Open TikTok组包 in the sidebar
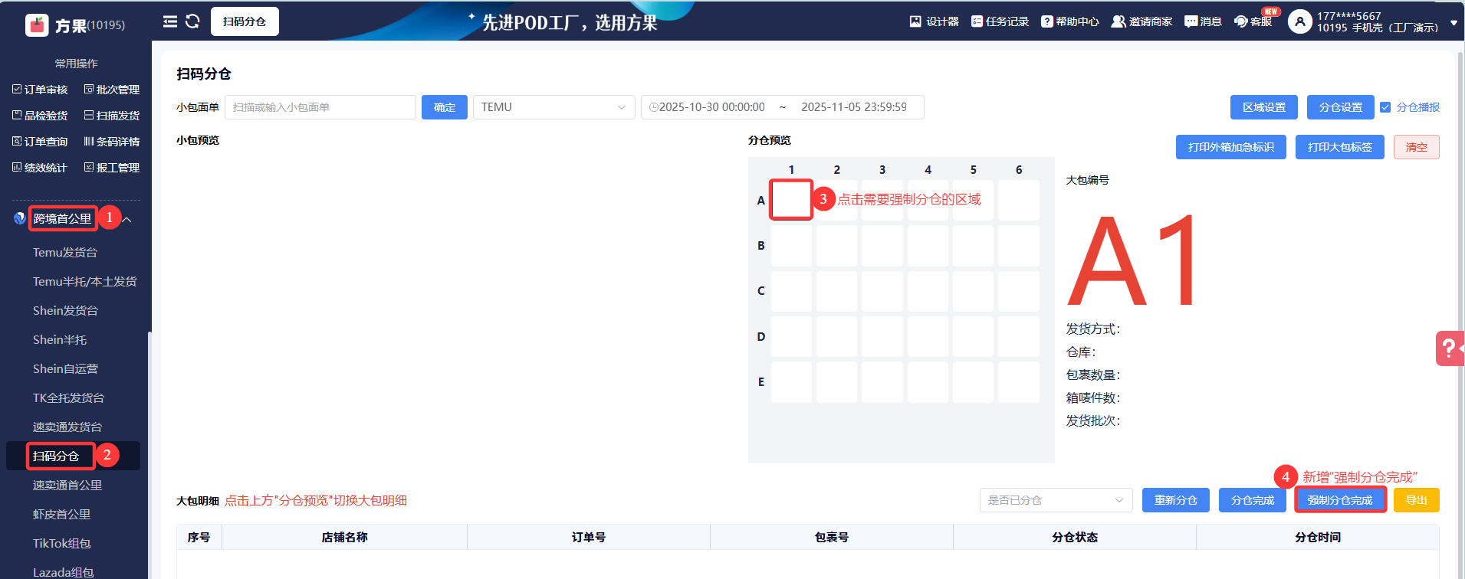 click(x=62, y=544)
